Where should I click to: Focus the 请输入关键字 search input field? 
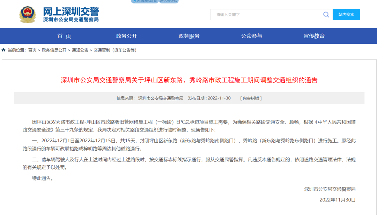(x=267, y=15)
